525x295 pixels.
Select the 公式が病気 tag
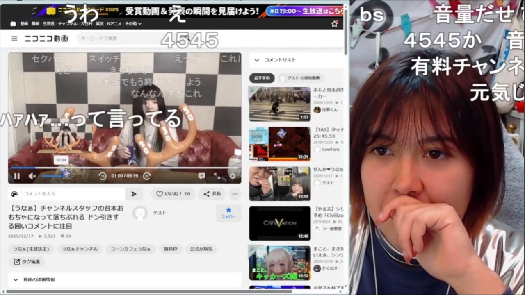(201, 249)
